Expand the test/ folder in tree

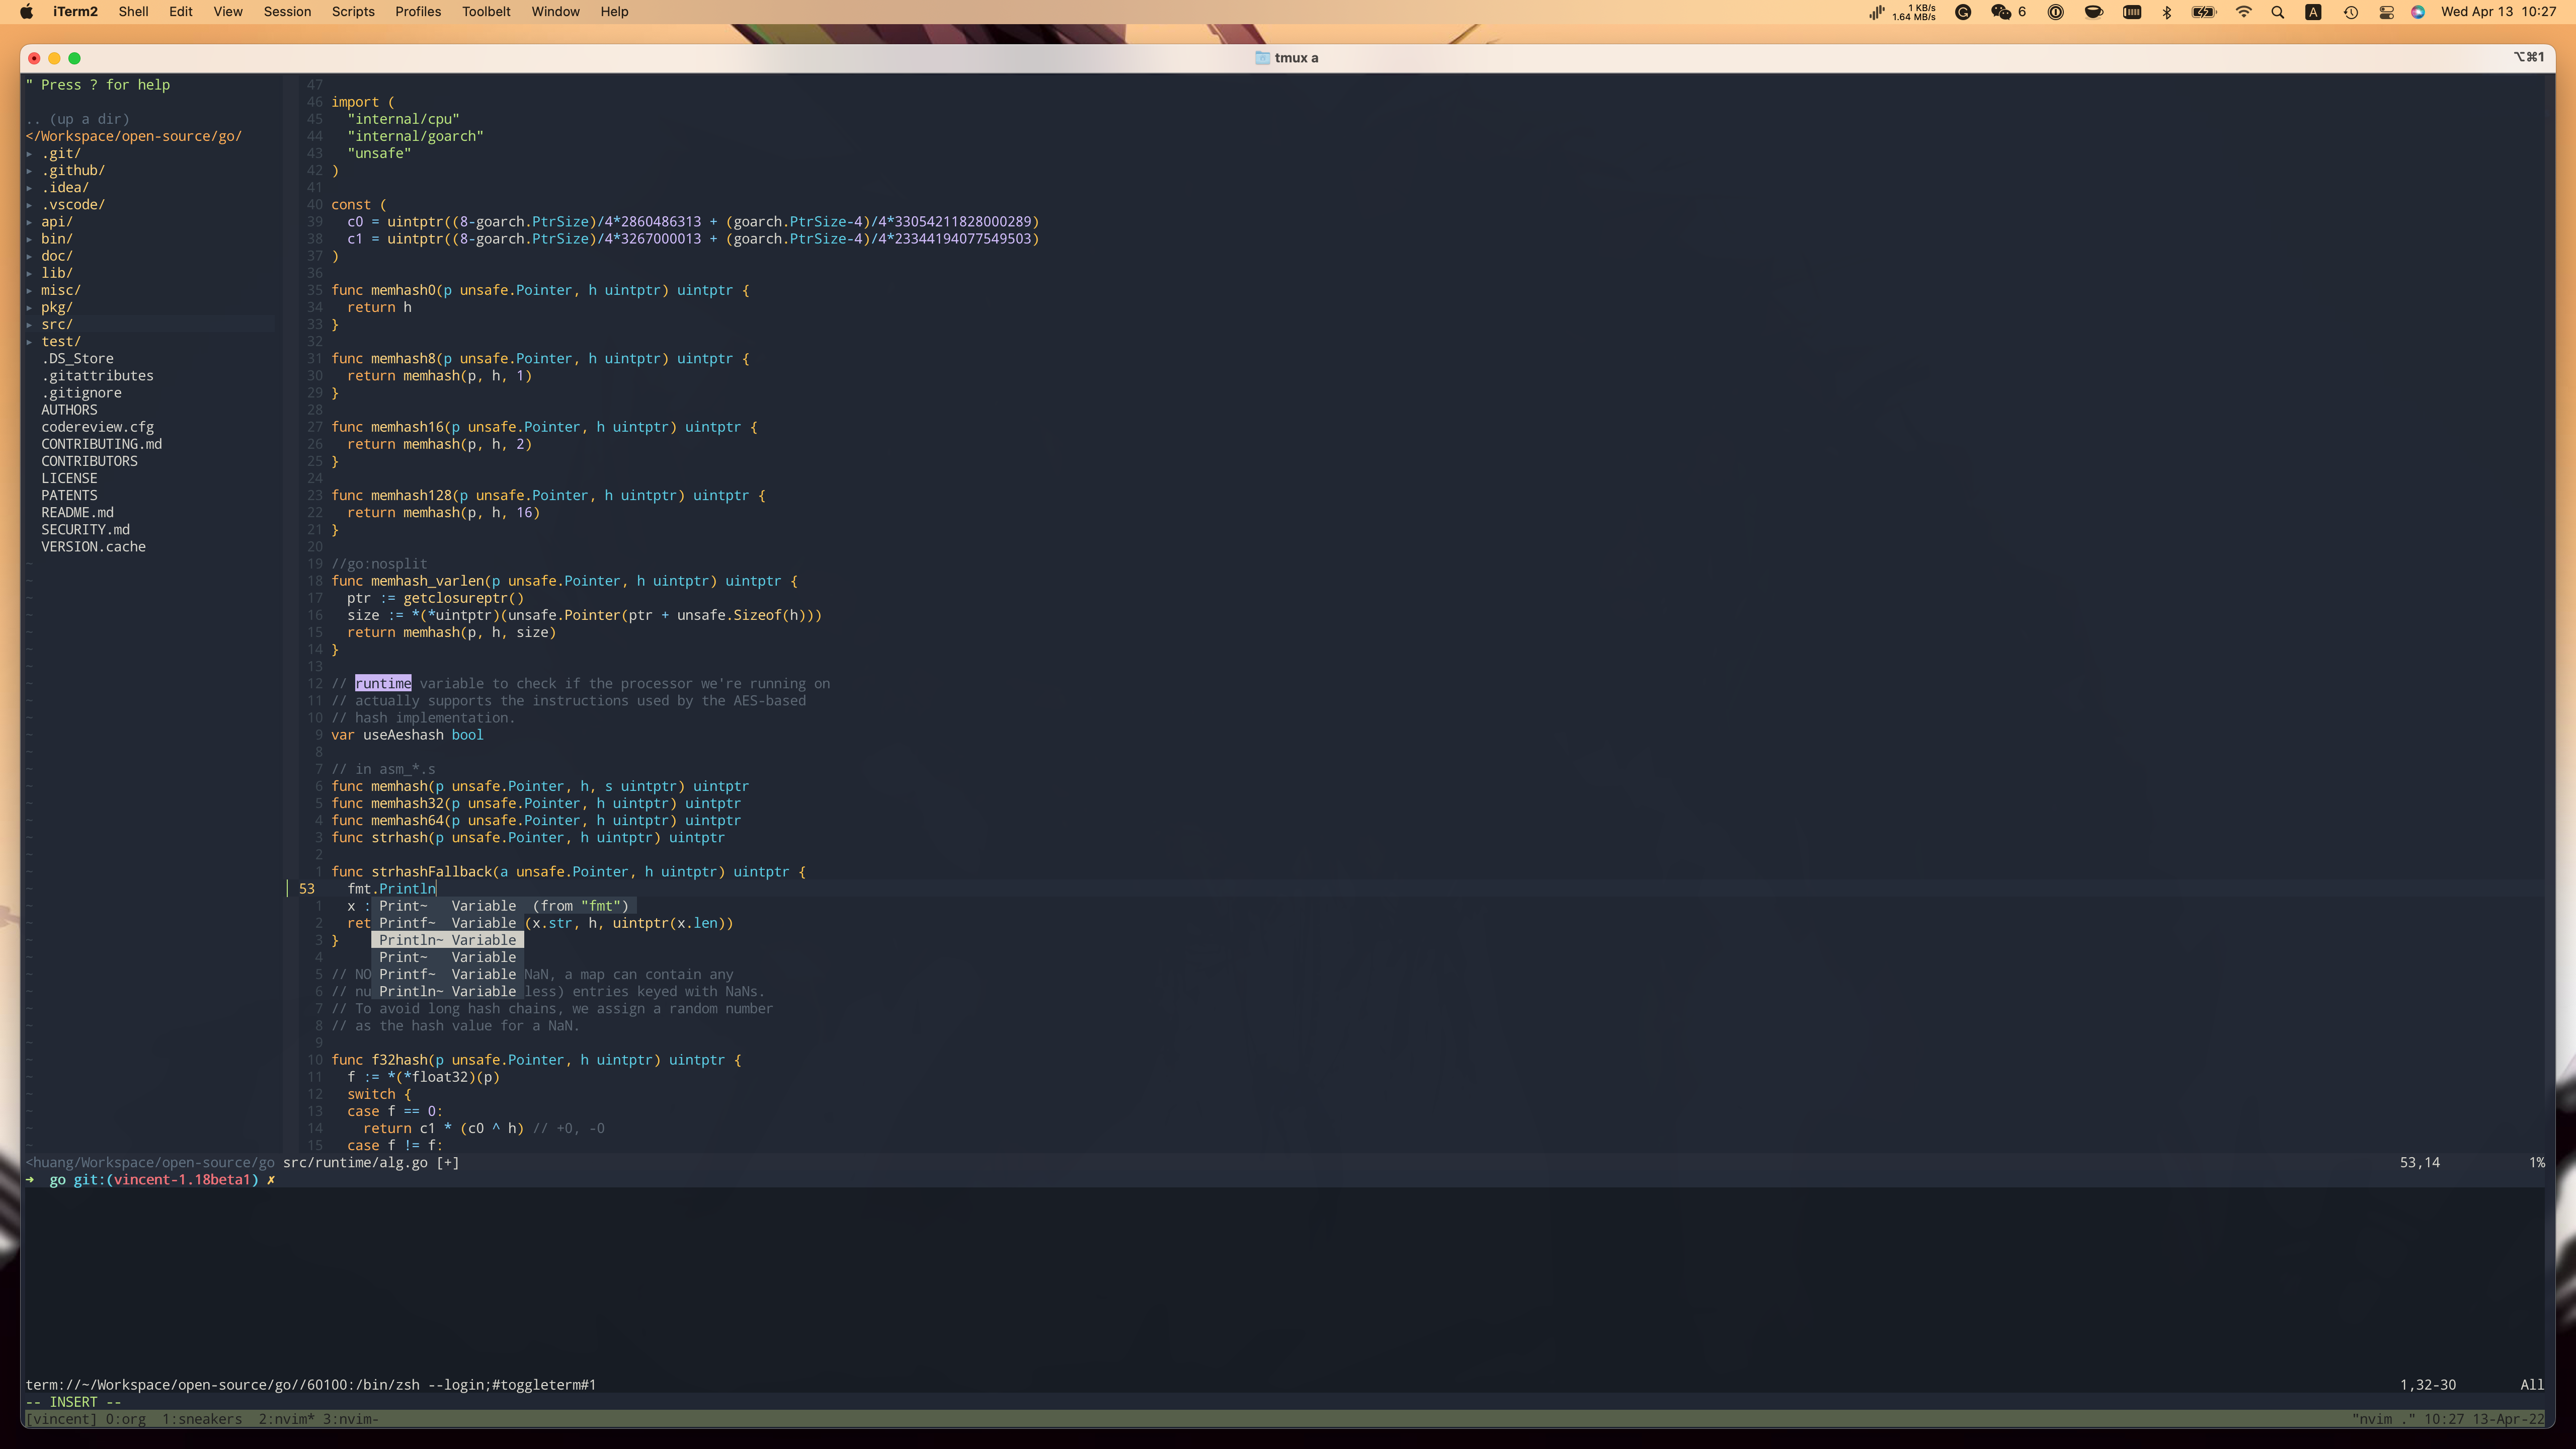coord(60,341)
